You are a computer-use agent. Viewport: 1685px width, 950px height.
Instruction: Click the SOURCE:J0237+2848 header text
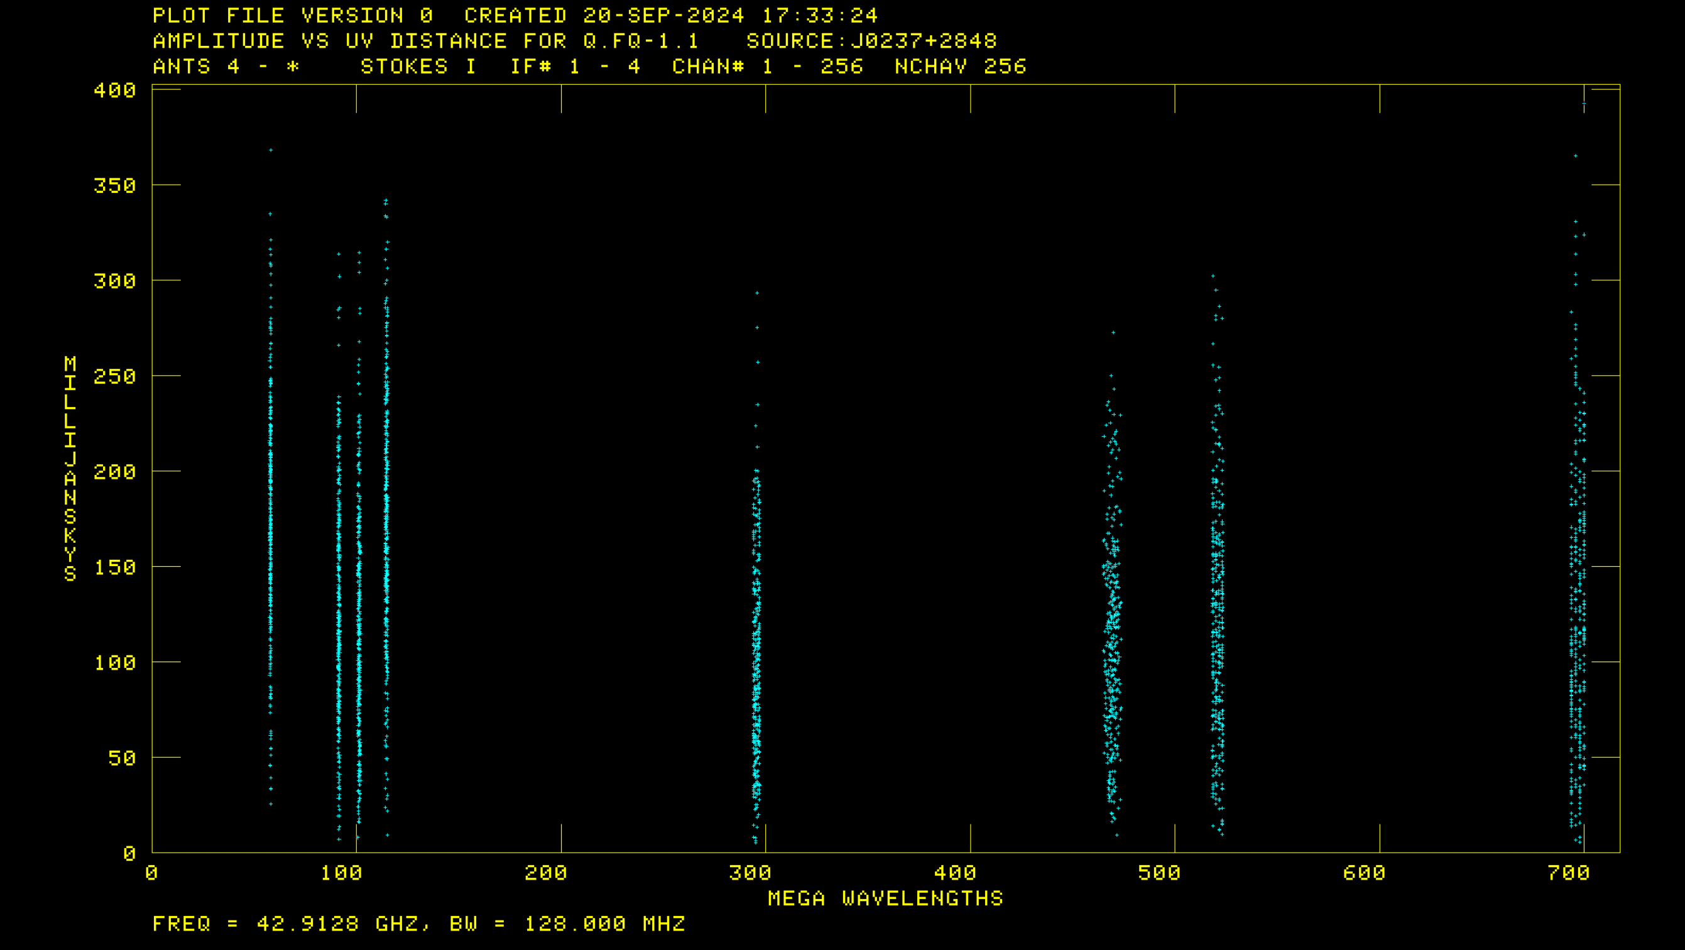(871, 41)
